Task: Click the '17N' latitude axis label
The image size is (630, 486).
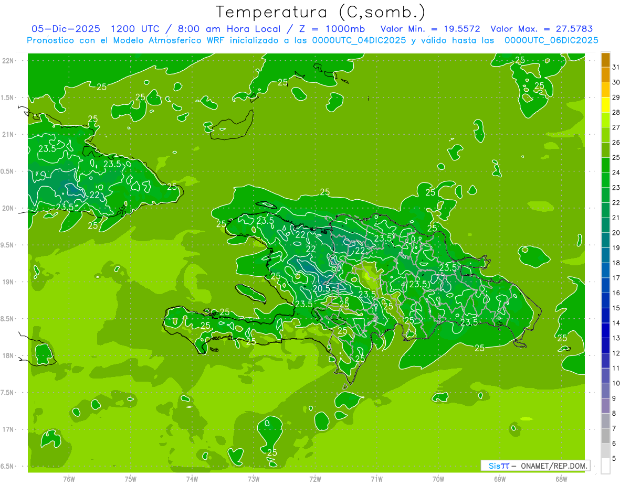Action: coord(9,429)
